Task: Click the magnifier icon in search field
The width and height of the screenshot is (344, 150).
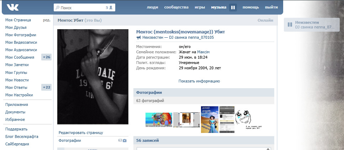Action: point(58,8)
